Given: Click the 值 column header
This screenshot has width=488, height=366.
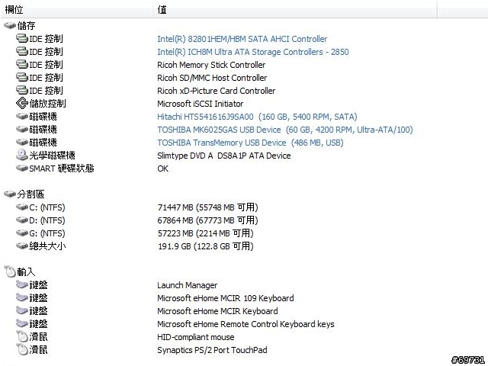Looking at the screenshot, I should point(295,9).
